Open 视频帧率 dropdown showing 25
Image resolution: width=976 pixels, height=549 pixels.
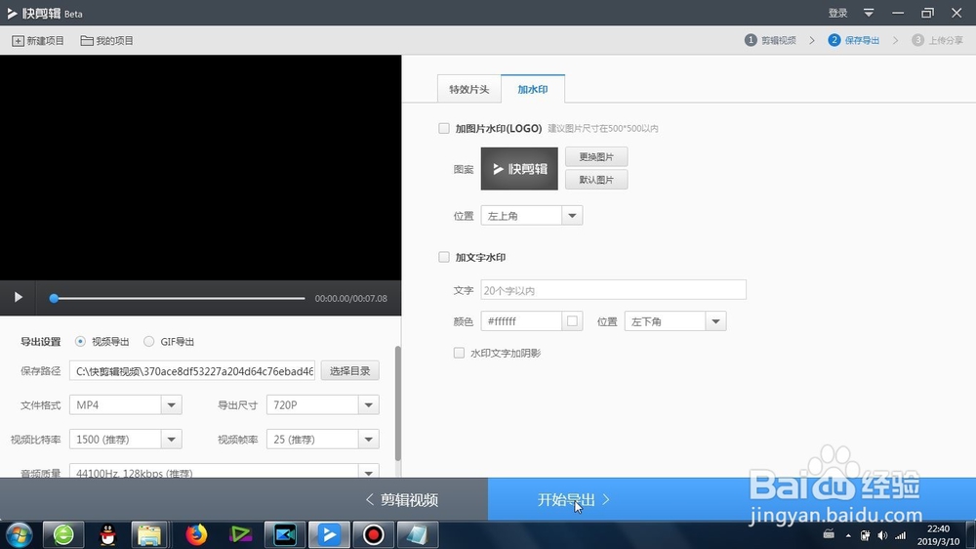pos(322,440)
